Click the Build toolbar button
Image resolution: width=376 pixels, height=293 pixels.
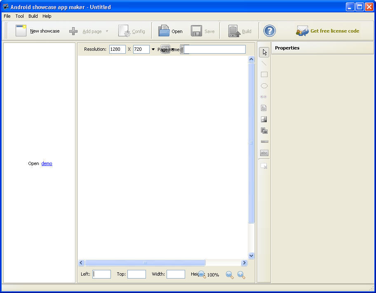tap(240, 31)
